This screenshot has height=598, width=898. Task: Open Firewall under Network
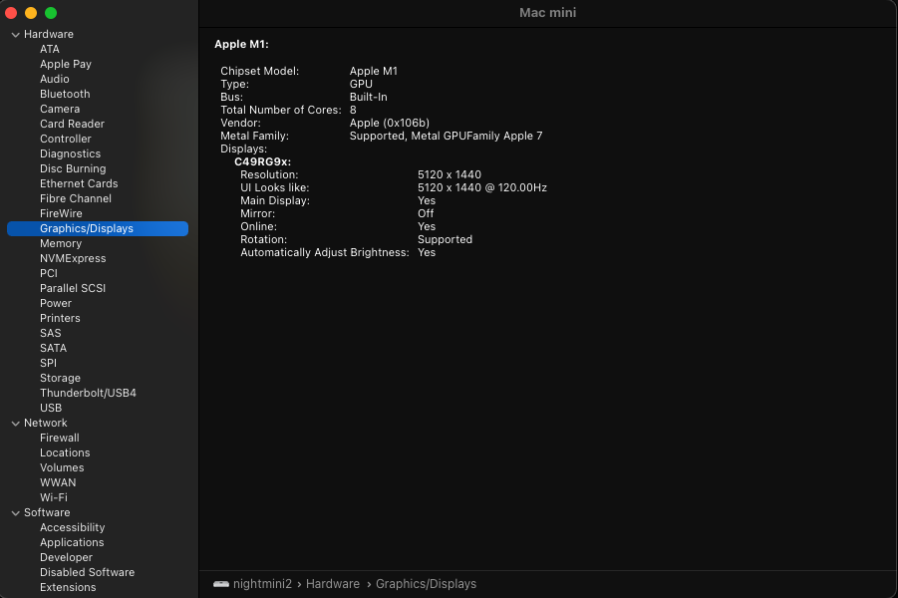[60, 438]
